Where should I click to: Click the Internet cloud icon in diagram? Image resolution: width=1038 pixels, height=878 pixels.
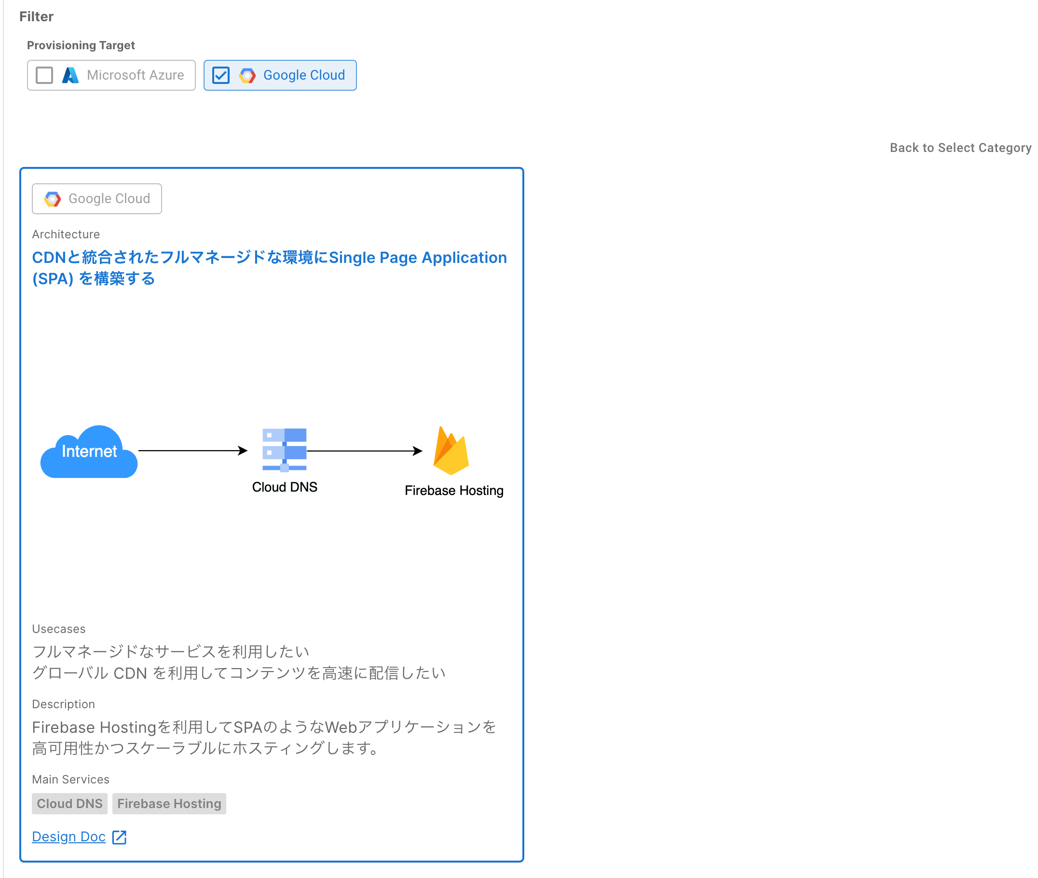click(x=89, y=452)
